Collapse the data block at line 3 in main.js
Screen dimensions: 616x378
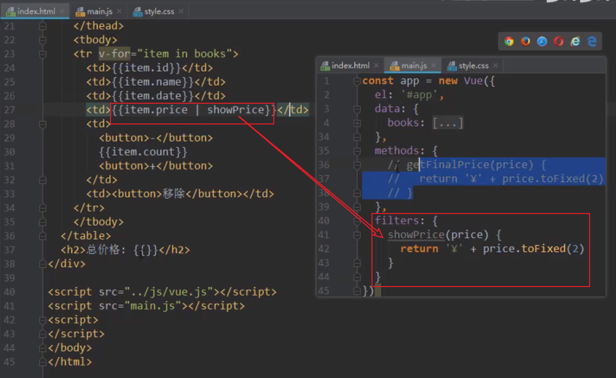pyautogui.click(x=357, y=109)
